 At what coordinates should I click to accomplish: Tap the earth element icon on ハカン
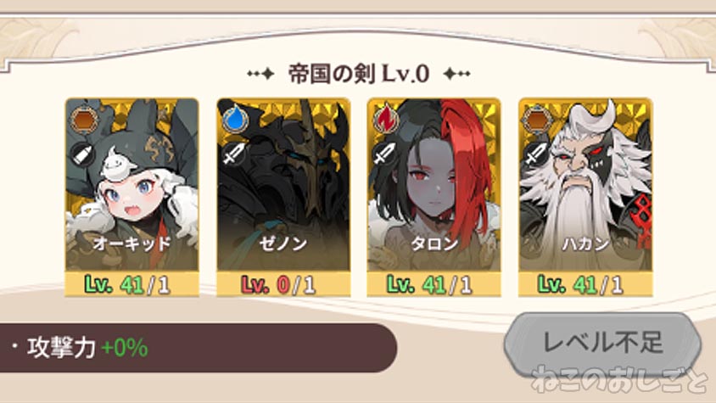tap(538, 120)
